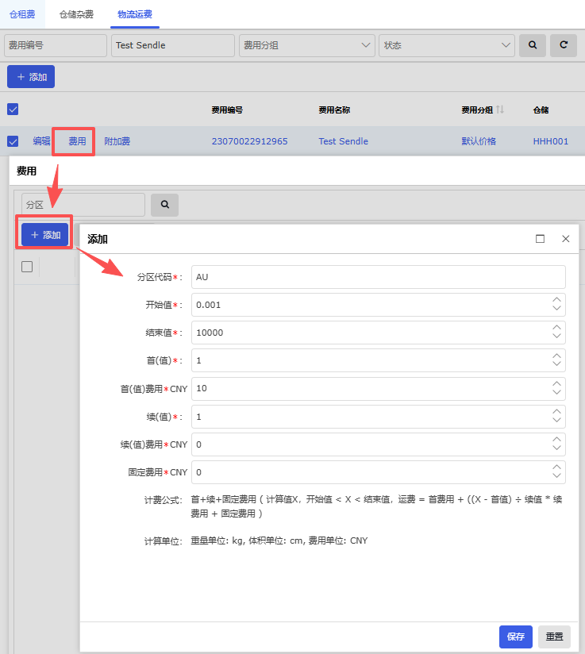This screenshot has width=585, height=654.
Task: Open the 费用分组 dropdown filter
Action: click(x=306, y=45)
